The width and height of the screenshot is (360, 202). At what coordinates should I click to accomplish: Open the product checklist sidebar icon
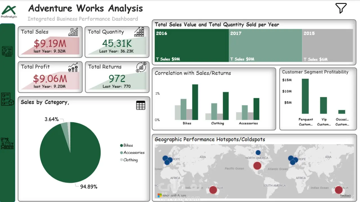(8, 99)
